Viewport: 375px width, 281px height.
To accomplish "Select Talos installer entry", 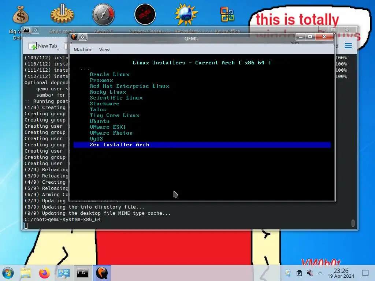I will (x=98, y=109).
